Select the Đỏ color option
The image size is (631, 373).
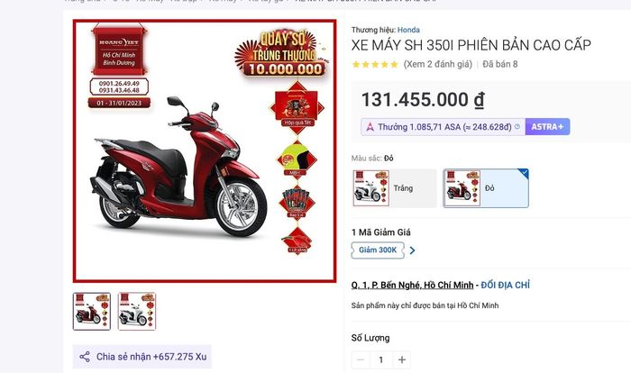(x=486, y=188)
